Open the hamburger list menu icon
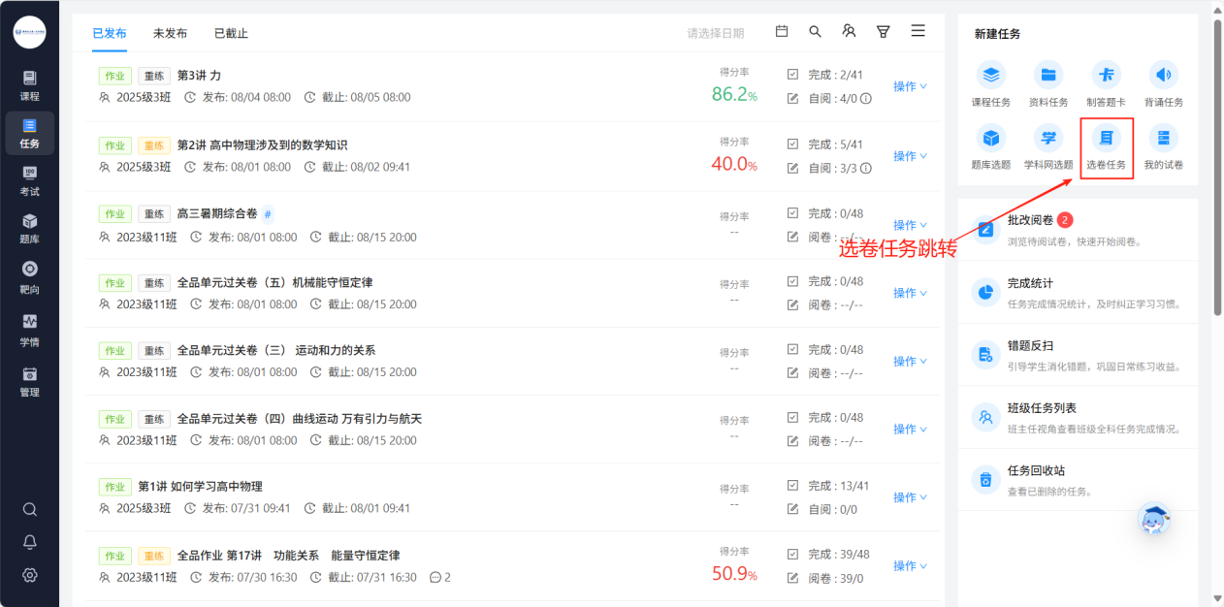 [918, 31]
